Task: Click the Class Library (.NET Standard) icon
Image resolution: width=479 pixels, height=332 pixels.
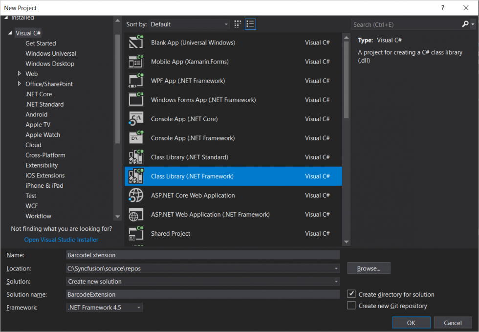Action: pyautogui.click(x=136, y=157)
